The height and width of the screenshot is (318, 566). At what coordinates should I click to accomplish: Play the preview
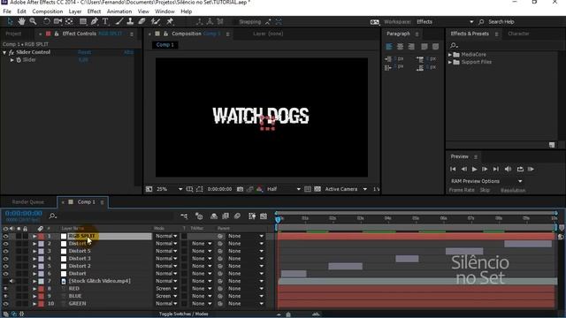click(x=474, y=169)
